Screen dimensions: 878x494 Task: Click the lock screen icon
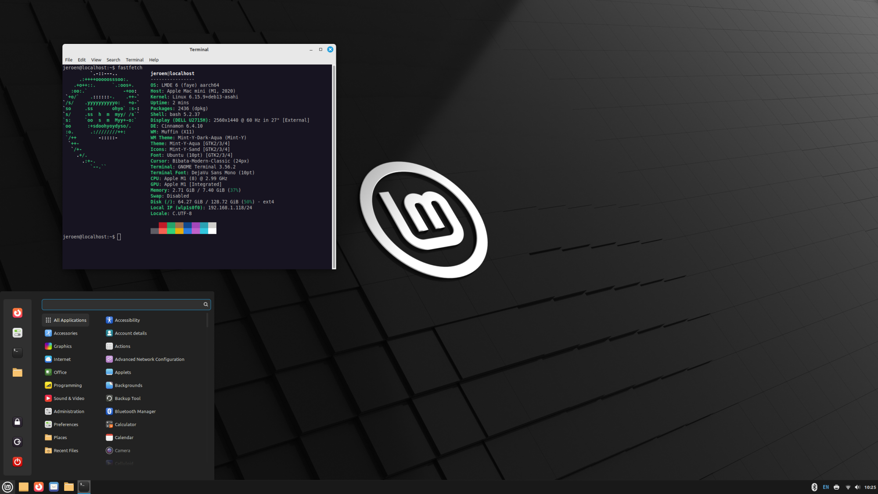(x=18, y=422)
